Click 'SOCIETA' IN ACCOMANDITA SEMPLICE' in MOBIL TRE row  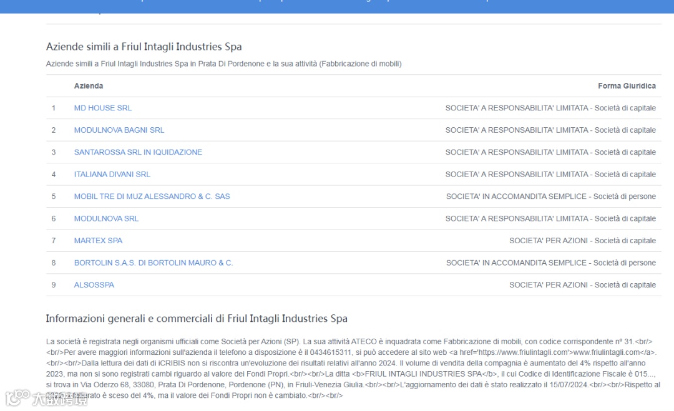click(516, 196)
